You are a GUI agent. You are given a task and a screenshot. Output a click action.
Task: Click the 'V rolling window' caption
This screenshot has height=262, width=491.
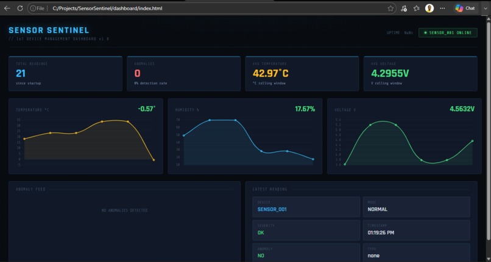386,83
